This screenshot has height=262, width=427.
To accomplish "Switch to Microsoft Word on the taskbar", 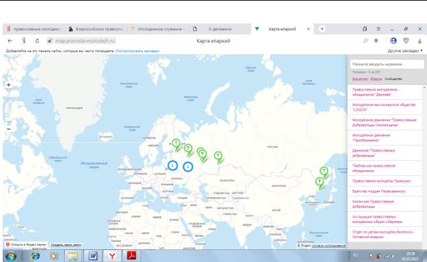I will [x=93, y=256].
